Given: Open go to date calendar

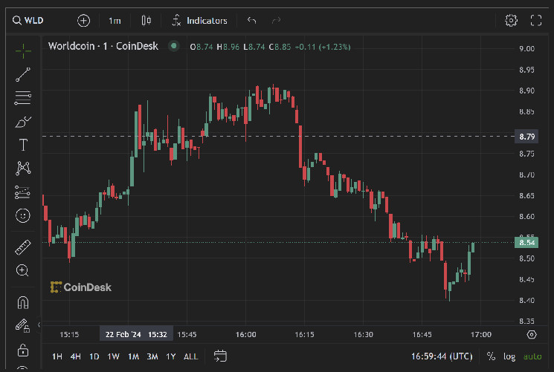Looking at the screenshot, I should (220, 356).
